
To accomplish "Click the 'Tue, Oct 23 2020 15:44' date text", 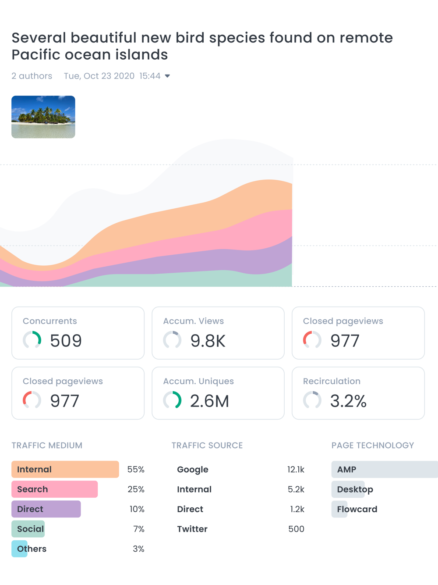I will click(x=112, y=76).
